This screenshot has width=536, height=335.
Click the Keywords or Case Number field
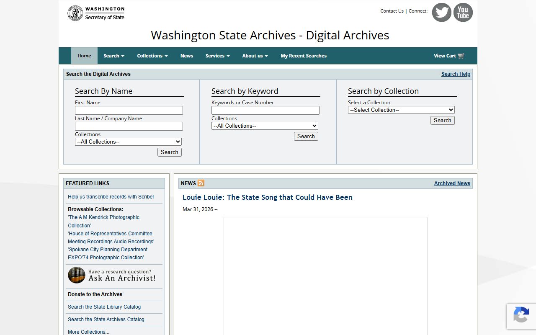[x=265, y=110]
